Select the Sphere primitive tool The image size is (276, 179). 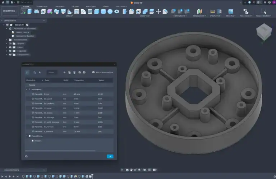coord(110,12)
